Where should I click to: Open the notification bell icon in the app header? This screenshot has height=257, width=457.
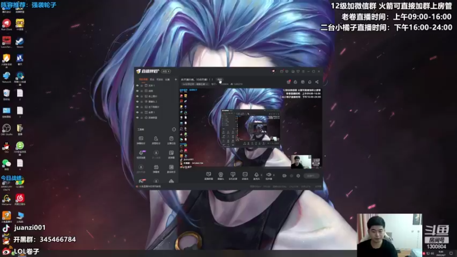(310, 82)
